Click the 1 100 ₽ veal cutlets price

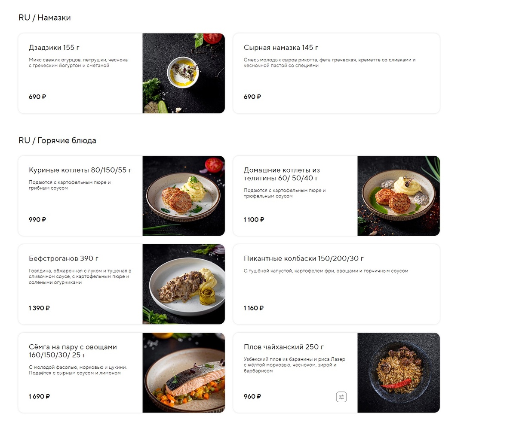click(254, 219)
